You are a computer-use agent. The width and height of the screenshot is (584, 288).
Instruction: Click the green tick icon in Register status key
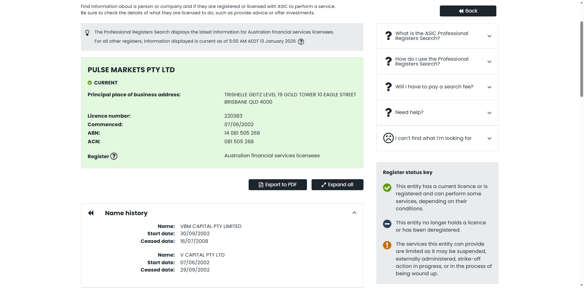(387, 187)
